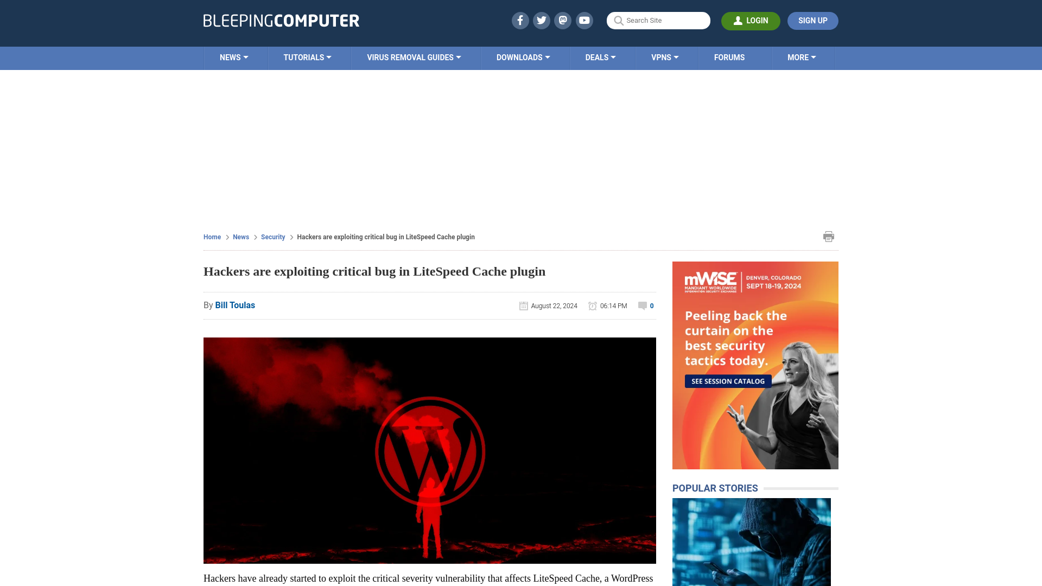Click the Search Site input field
The image size is (1042, 586).
pyautogui.click(x=658, y=21)
